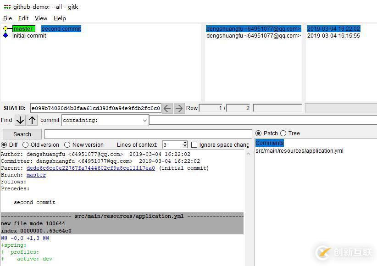Select the 'second commit' row
The image size is (377, 266).
click(x=61, y=28)
